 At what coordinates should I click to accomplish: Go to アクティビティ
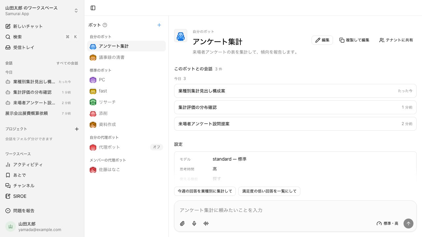[42, 165]
